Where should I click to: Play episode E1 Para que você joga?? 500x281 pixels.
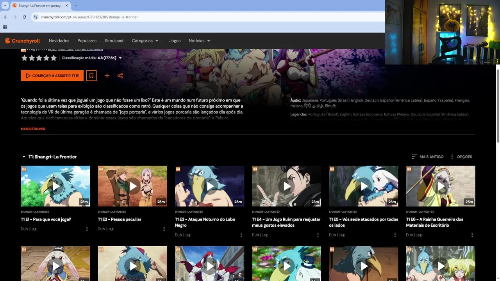(55, 186)
